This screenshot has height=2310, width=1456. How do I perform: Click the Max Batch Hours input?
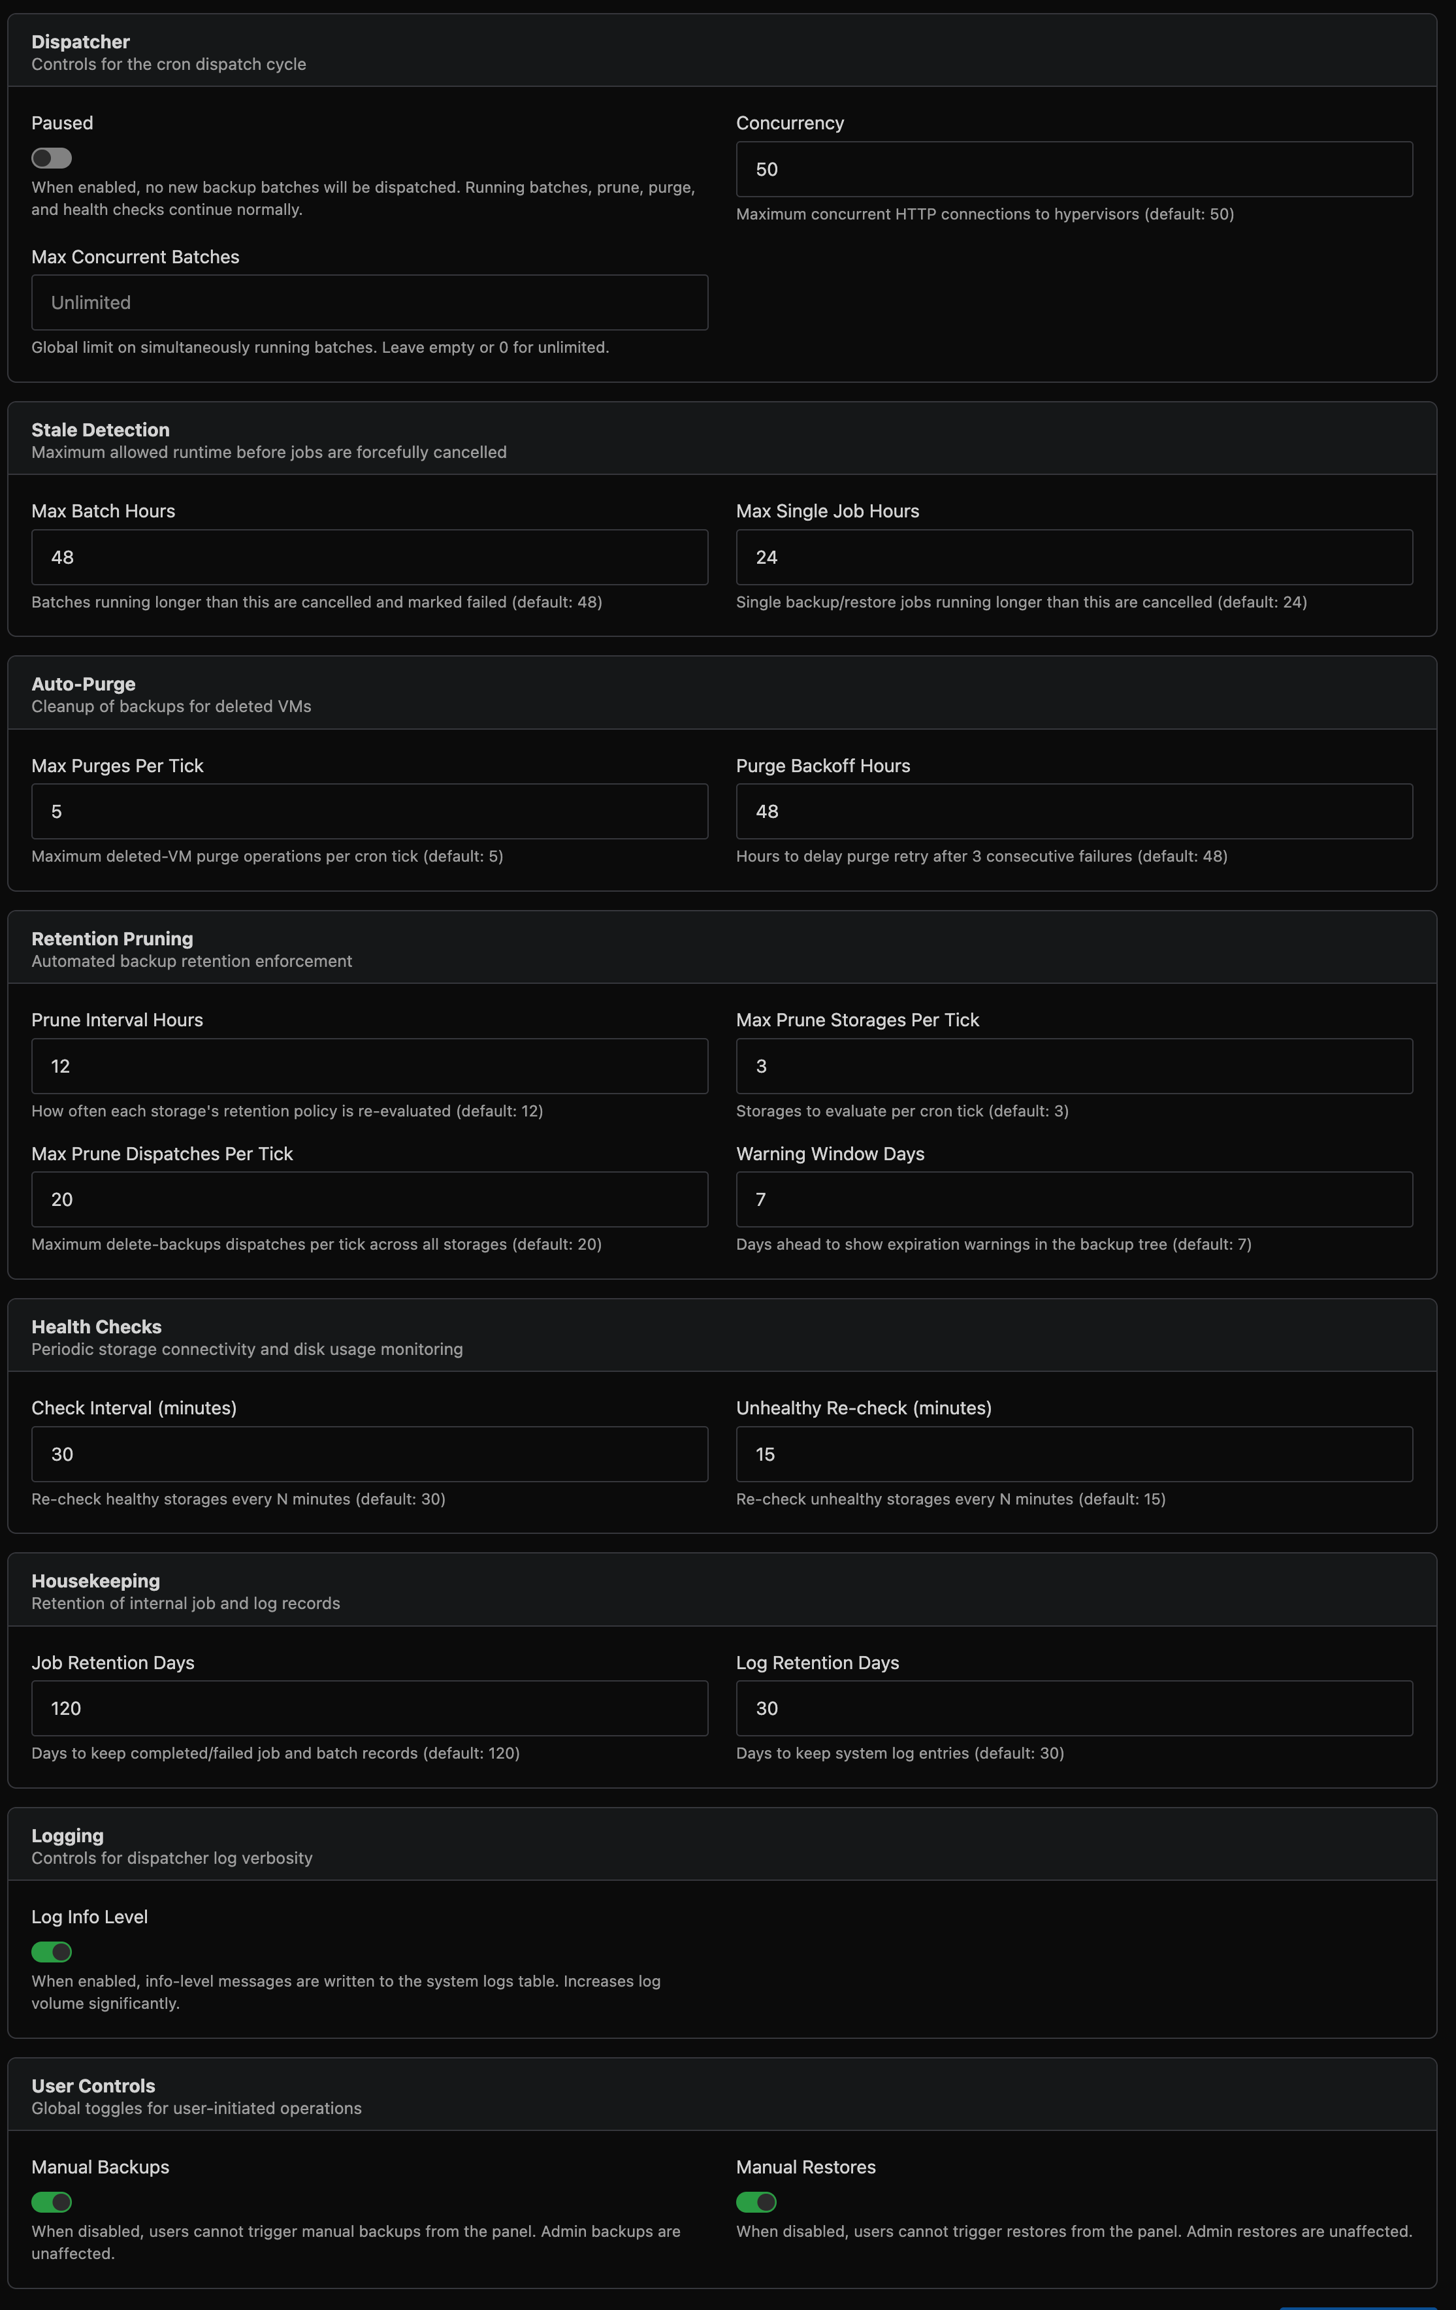369,557
